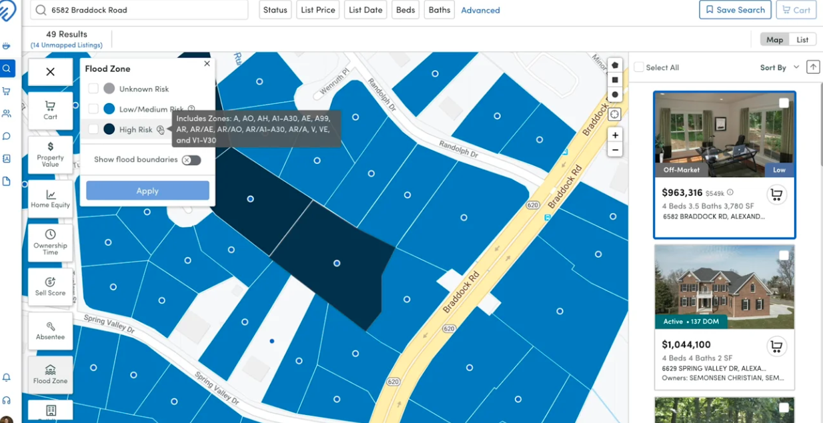Screen dimensions: 823x423
Task: Check the 6629 Spring Valley Dr listing checkbox
Action: (x=784, y=256)
